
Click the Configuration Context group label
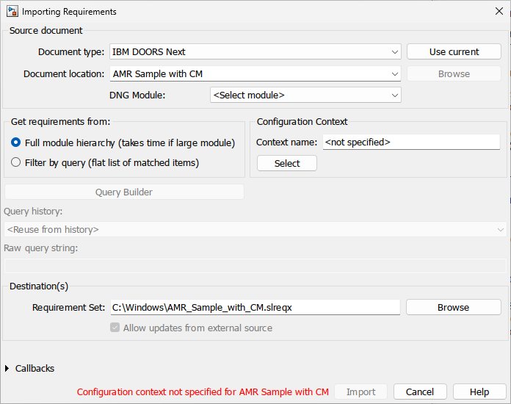302,122
